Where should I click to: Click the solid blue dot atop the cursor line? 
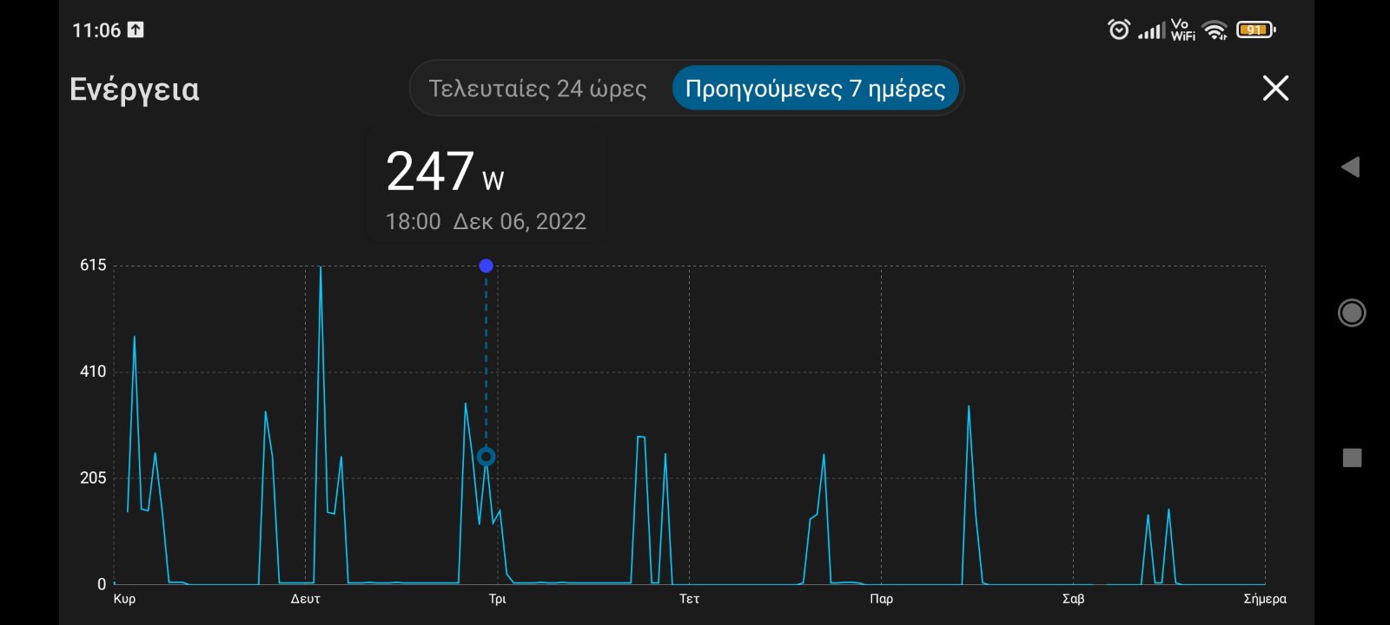[486, 266]
